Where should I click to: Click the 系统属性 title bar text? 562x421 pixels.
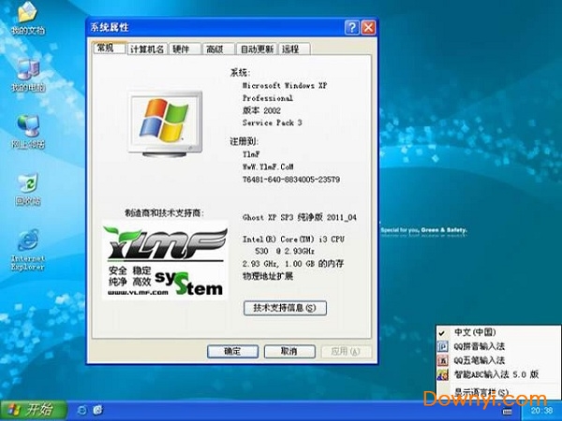click(110, 27)
